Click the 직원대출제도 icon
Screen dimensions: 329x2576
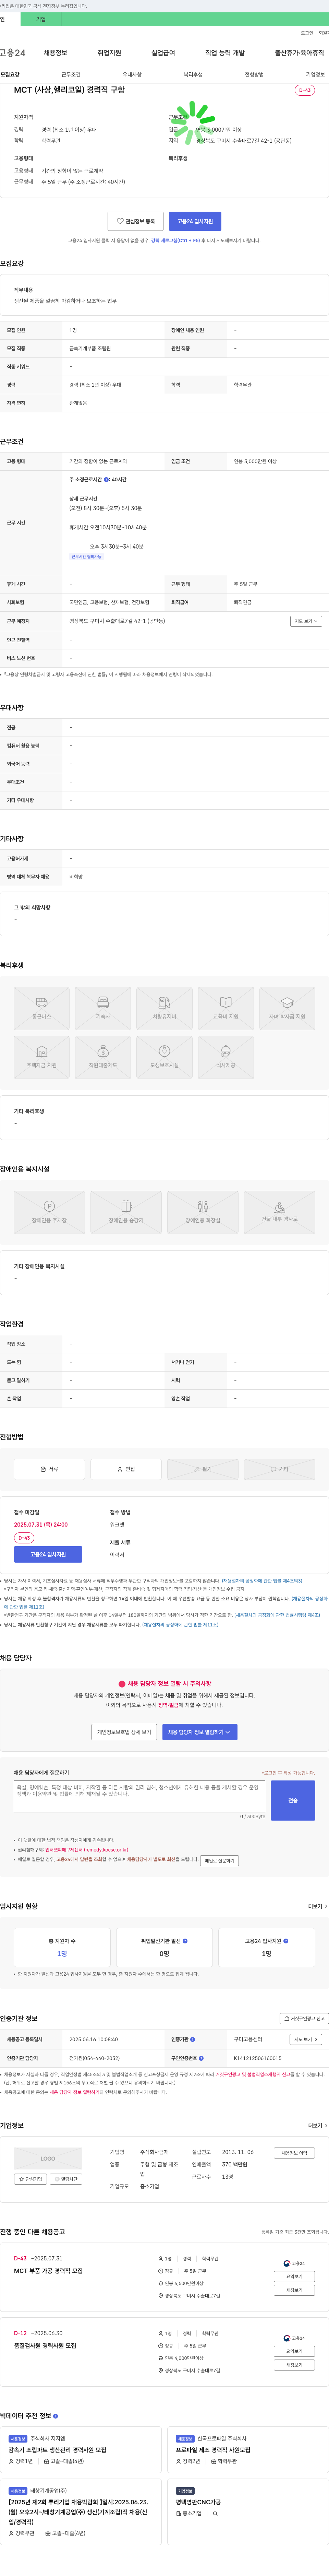[103, 1057]
